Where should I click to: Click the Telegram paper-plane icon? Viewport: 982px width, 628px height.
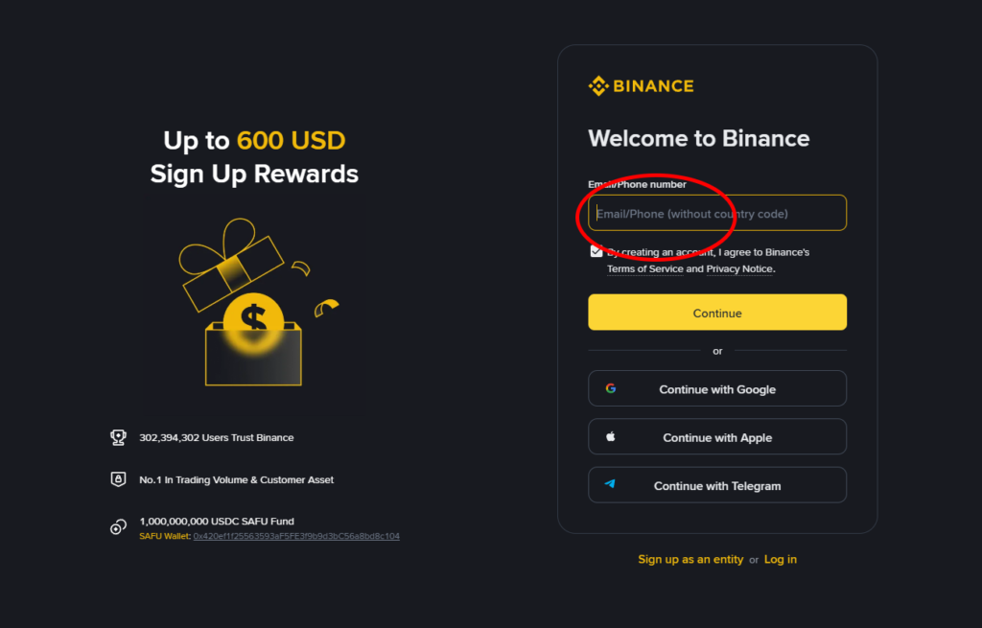(x=610, y=485)
